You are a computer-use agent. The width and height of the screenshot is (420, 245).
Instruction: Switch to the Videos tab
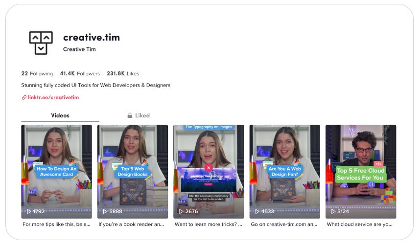point(60,115)
